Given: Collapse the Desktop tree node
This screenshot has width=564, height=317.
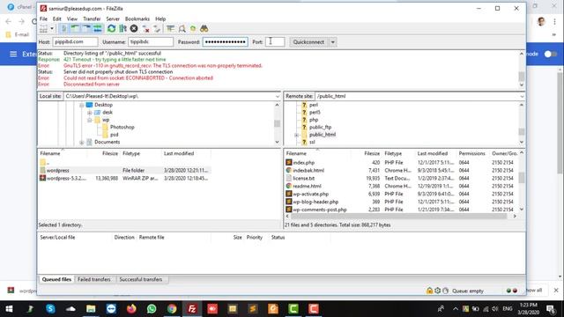Looking at the screenshot, I should tap(82, 105).
